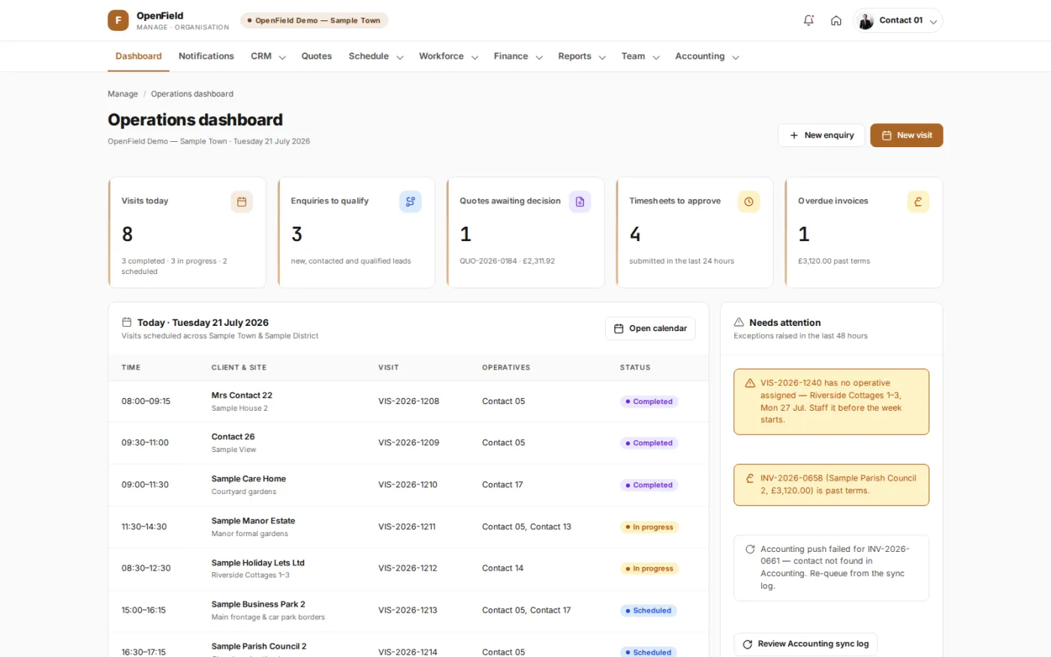Click the document icon on Quotes awaiting decision

580,201
